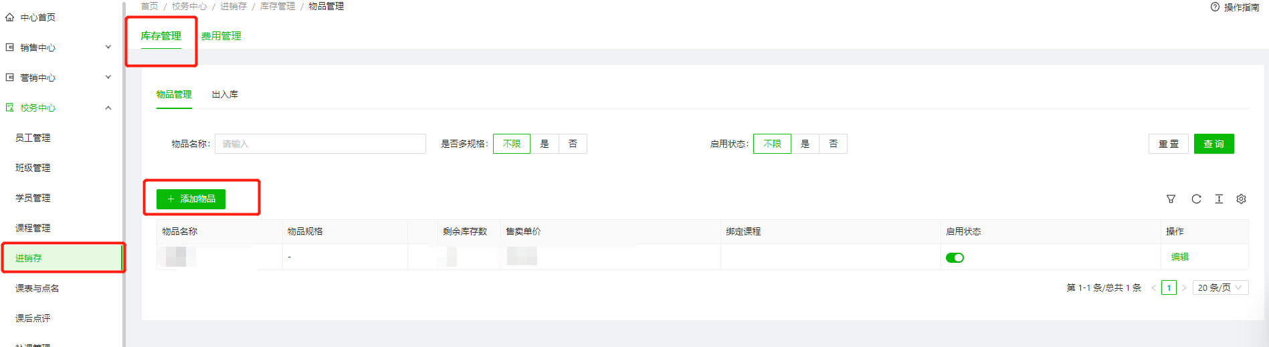Click the 添加物品 button
1269x347 pixels.
tap(191, 199)
